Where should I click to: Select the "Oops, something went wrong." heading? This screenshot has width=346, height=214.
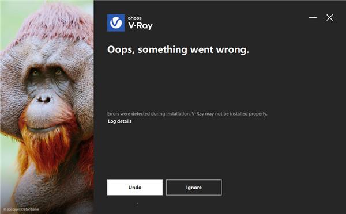pos(178,49)
